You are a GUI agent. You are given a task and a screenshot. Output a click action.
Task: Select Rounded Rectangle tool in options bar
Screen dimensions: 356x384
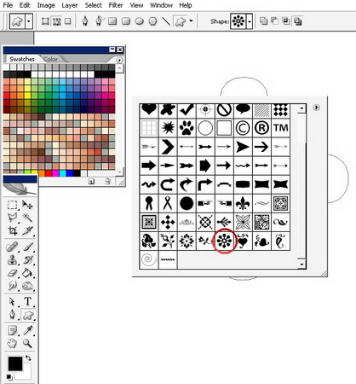(126, 21)
